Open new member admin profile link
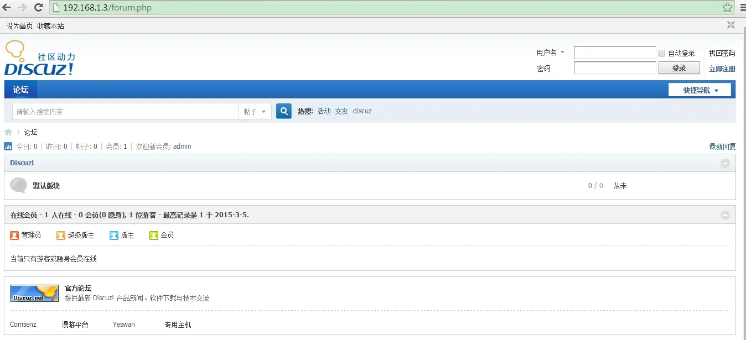 (182, 147)
